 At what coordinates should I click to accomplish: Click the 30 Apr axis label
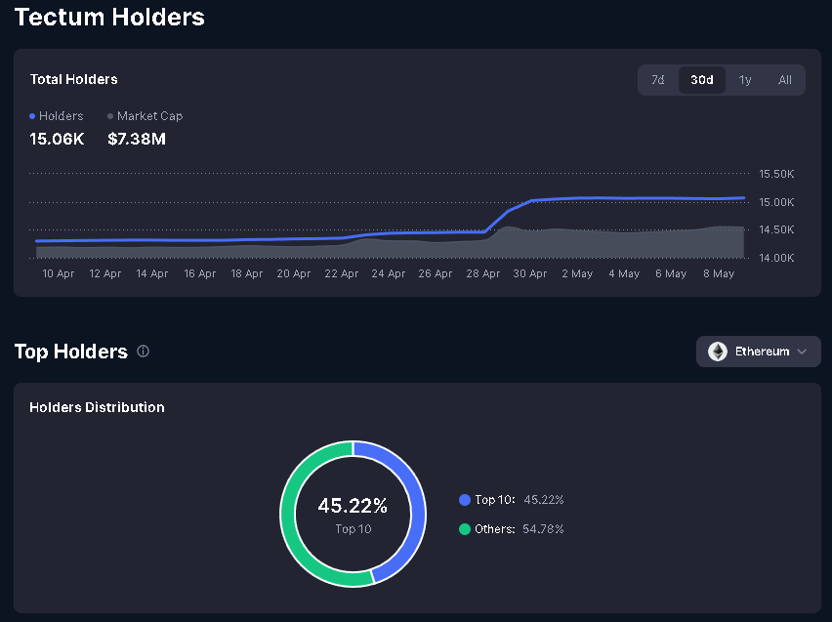pos(529,273)
